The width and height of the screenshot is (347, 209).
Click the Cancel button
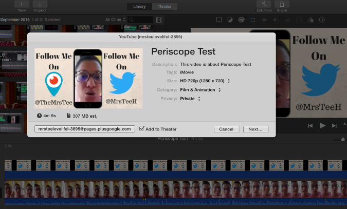point(226,129)
